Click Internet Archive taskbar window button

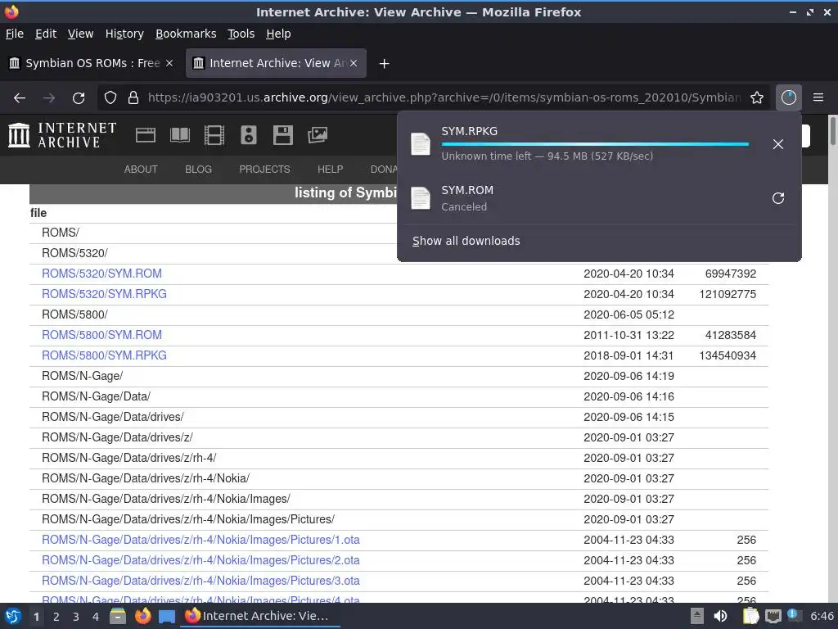coord(261,616)
